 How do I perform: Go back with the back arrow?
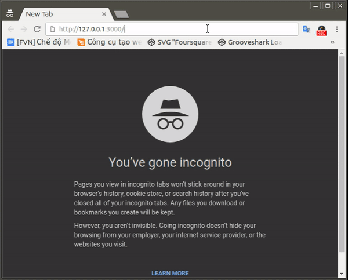point(10,29)
